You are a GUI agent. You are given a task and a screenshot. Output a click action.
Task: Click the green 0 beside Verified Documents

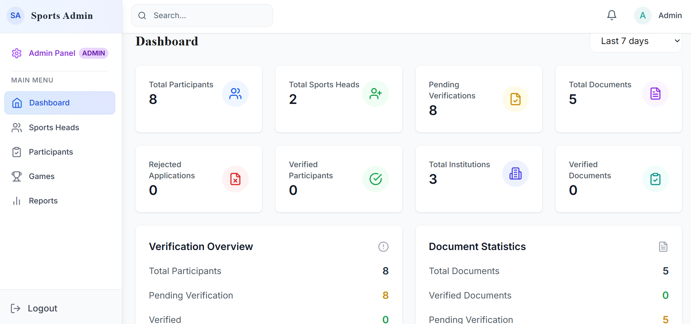(665, 296)
